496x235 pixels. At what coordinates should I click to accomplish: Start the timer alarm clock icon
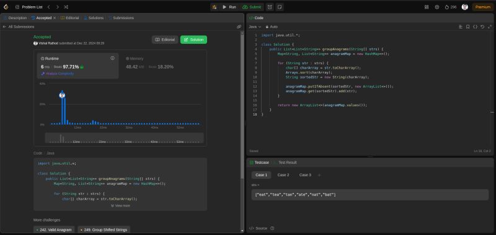[x=270, y=7]
